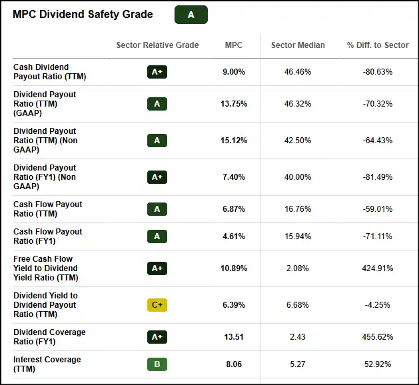Click the Sector Relative Grade column header
The height and width of the screenshot is (385, 419).
157,45
